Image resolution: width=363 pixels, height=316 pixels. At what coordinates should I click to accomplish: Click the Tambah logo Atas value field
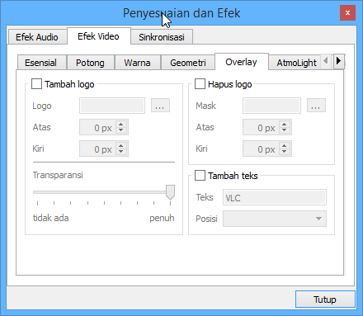click(x=98, y=127)
